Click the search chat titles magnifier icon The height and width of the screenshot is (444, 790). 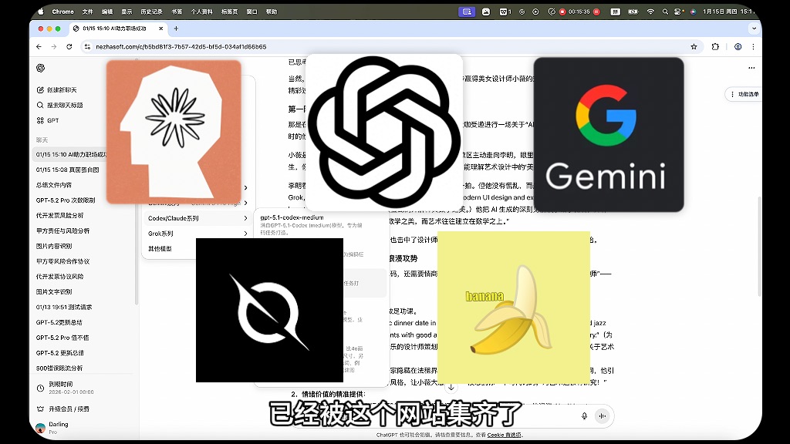tap(40, 105)
